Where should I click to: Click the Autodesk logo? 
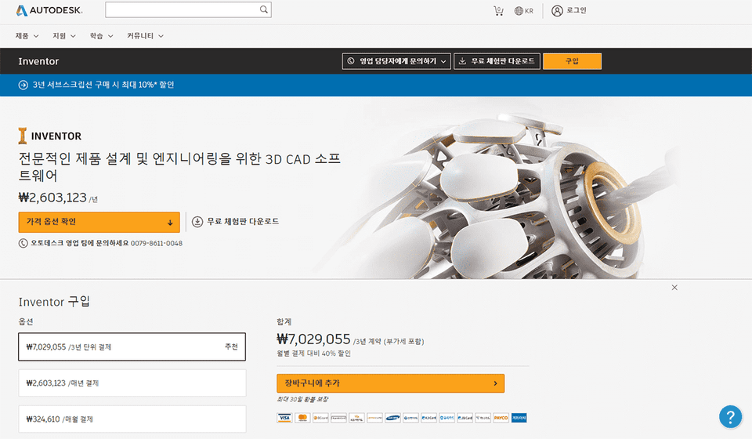coord(49,10)
